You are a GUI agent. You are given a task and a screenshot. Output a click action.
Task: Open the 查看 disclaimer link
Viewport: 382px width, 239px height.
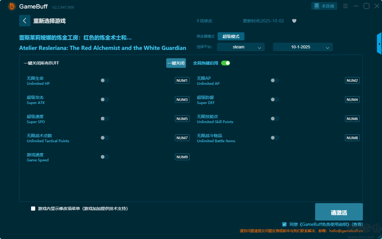coord(357,224)
